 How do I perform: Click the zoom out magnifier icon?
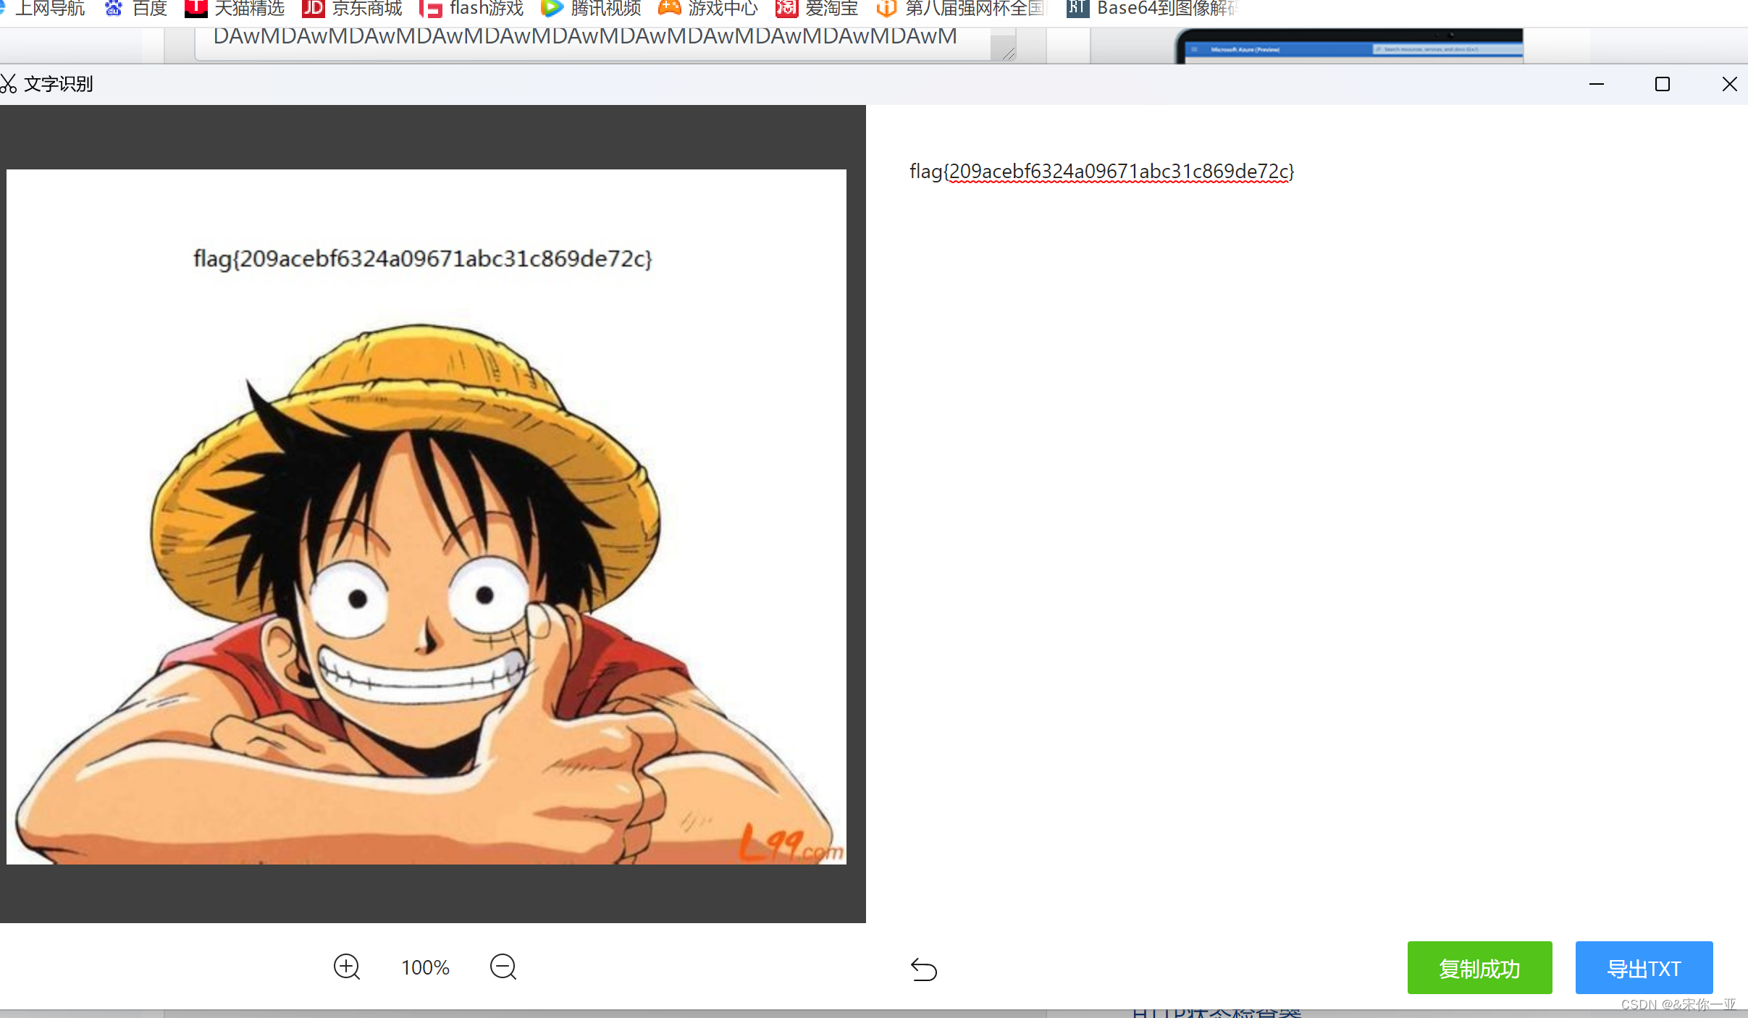pyautogui.click(x=503, y=967)
